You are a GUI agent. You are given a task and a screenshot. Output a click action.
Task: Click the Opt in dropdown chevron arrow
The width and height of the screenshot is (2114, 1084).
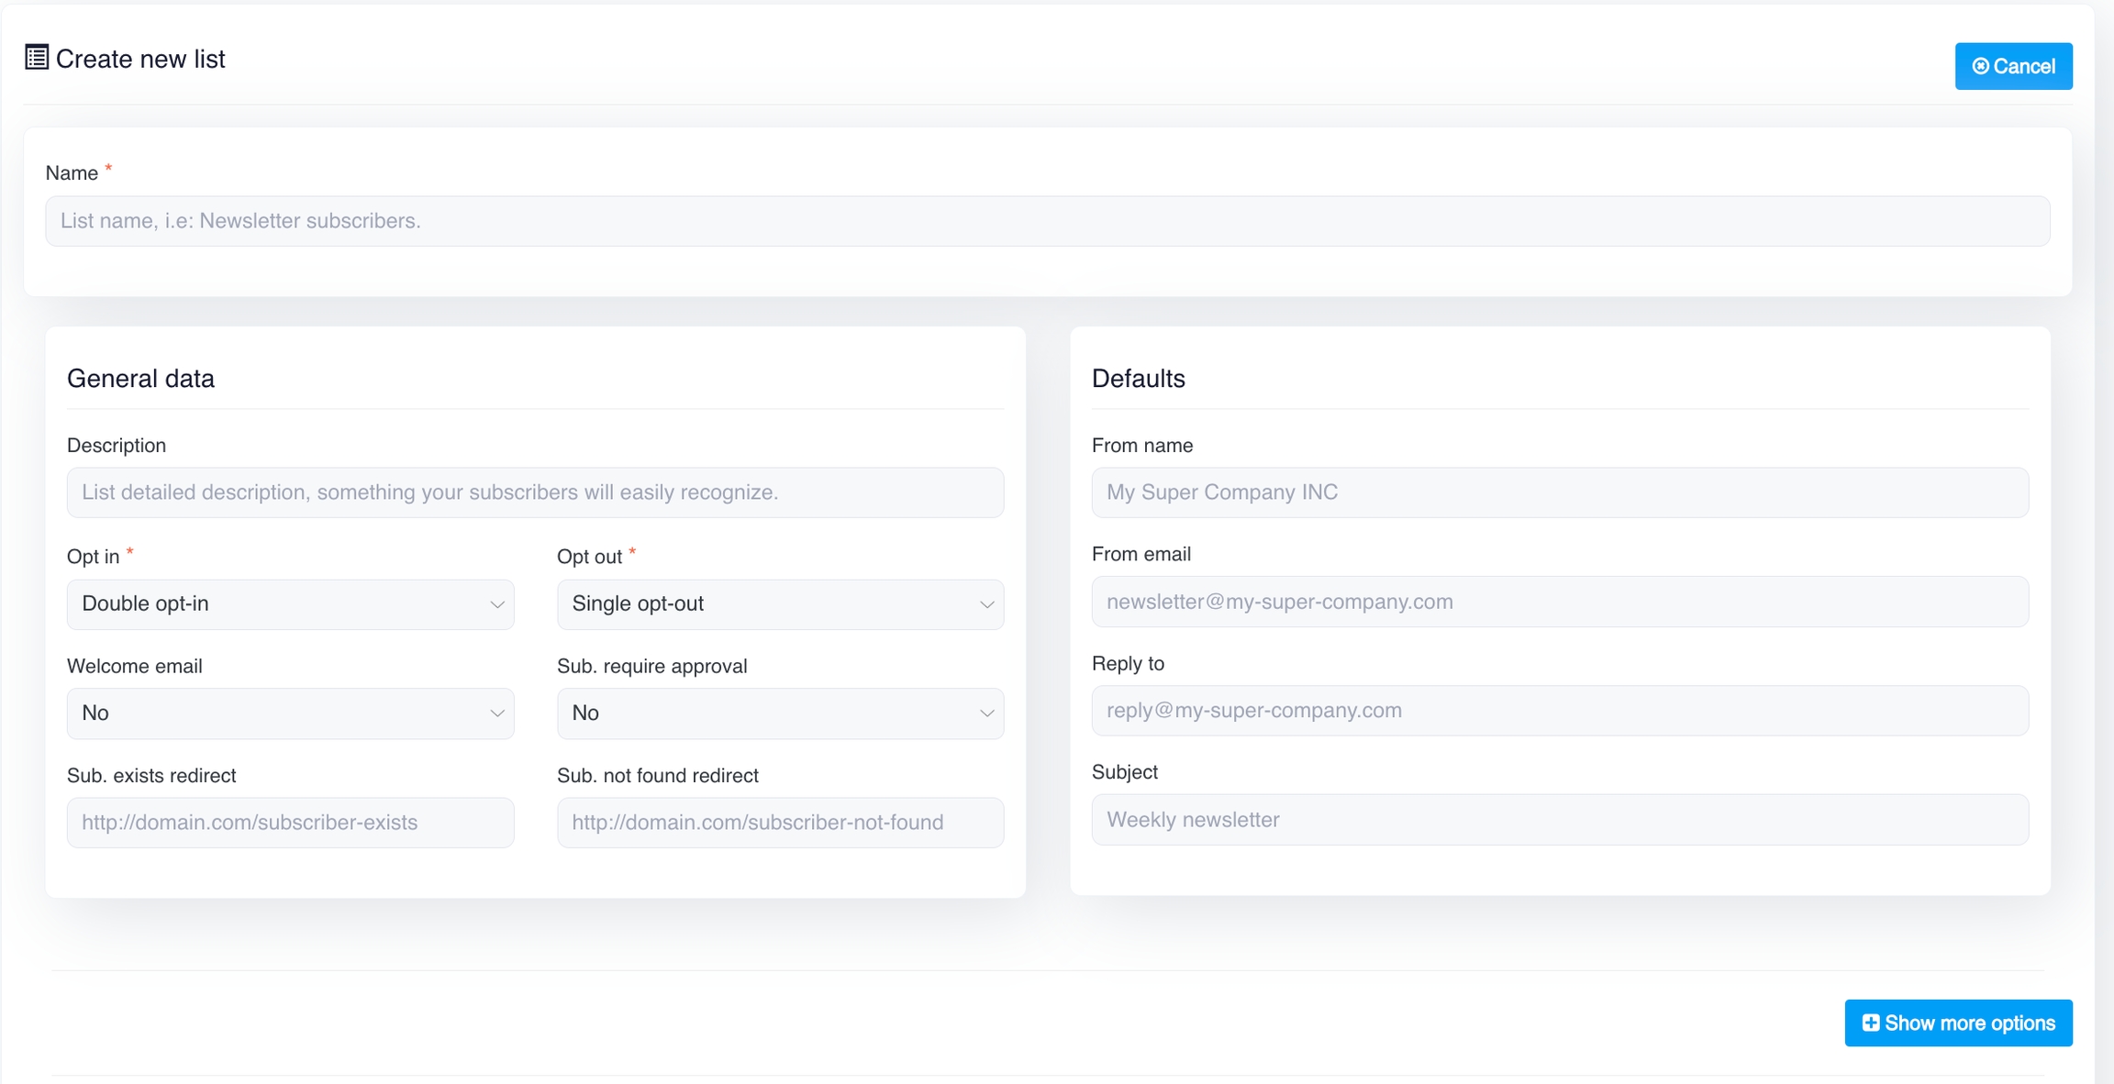click(496, 604)
